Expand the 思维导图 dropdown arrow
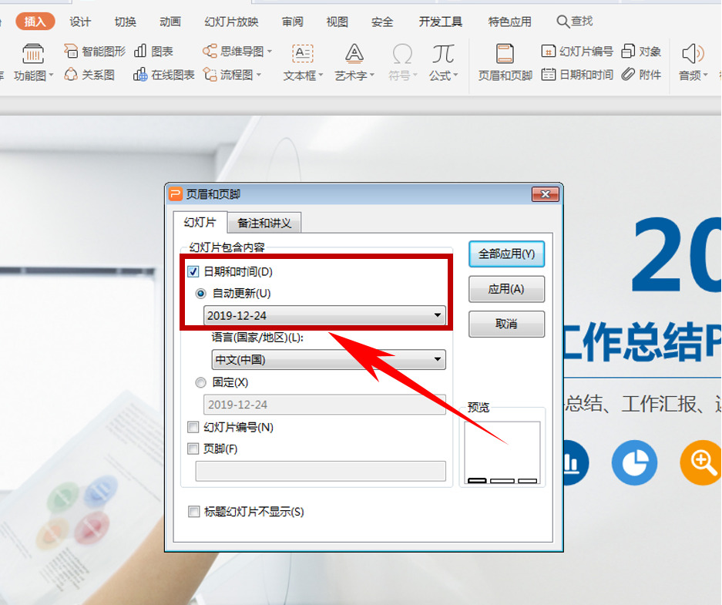The height and width of the screenshot is (605, 722). [270, 51]
